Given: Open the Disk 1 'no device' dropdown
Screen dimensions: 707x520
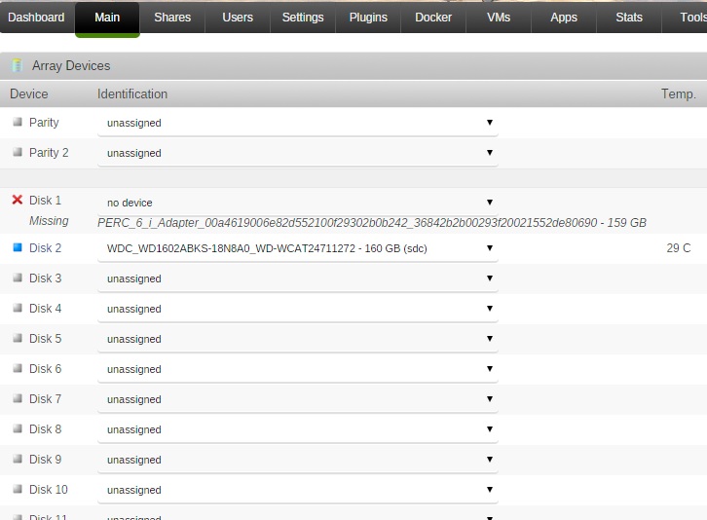Looking at the screenshot, I should [x=298, y=203].
